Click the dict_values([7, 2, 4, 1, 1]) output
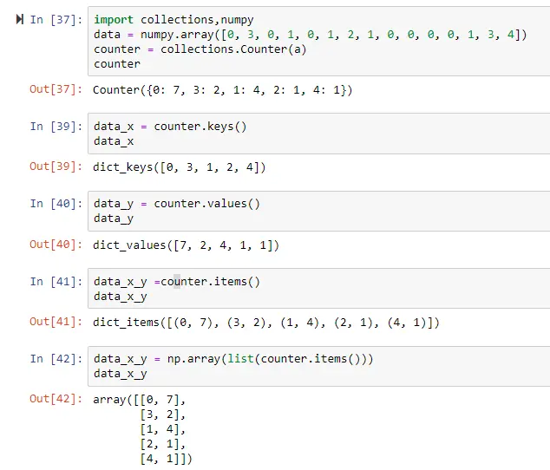This screenshot has height=470, width=550. pyautogui.click(x=186, y=245)
